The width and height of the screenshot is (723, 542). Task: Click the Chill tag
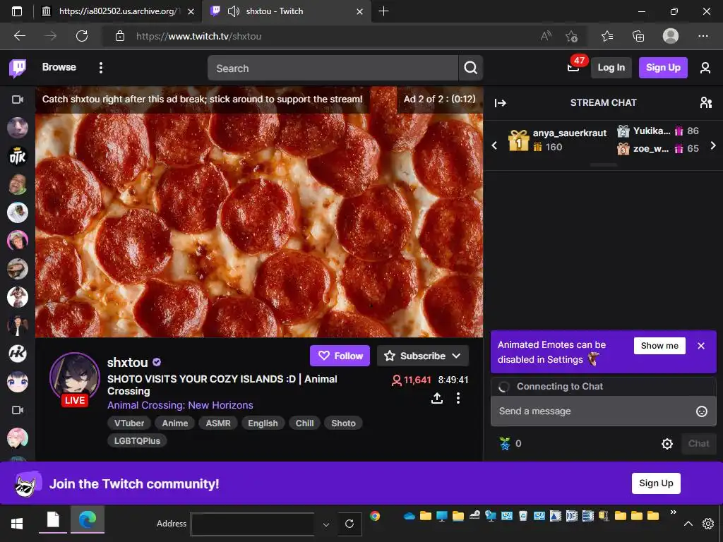pos(304,423)
